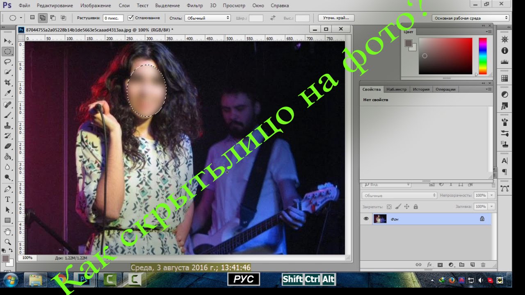Select the Eyedropper tool

coord(7,93)
